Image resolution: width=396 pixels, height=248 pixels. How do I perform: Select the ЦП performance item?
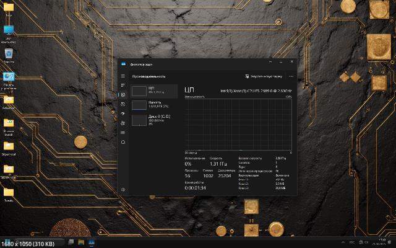point(154,91)
